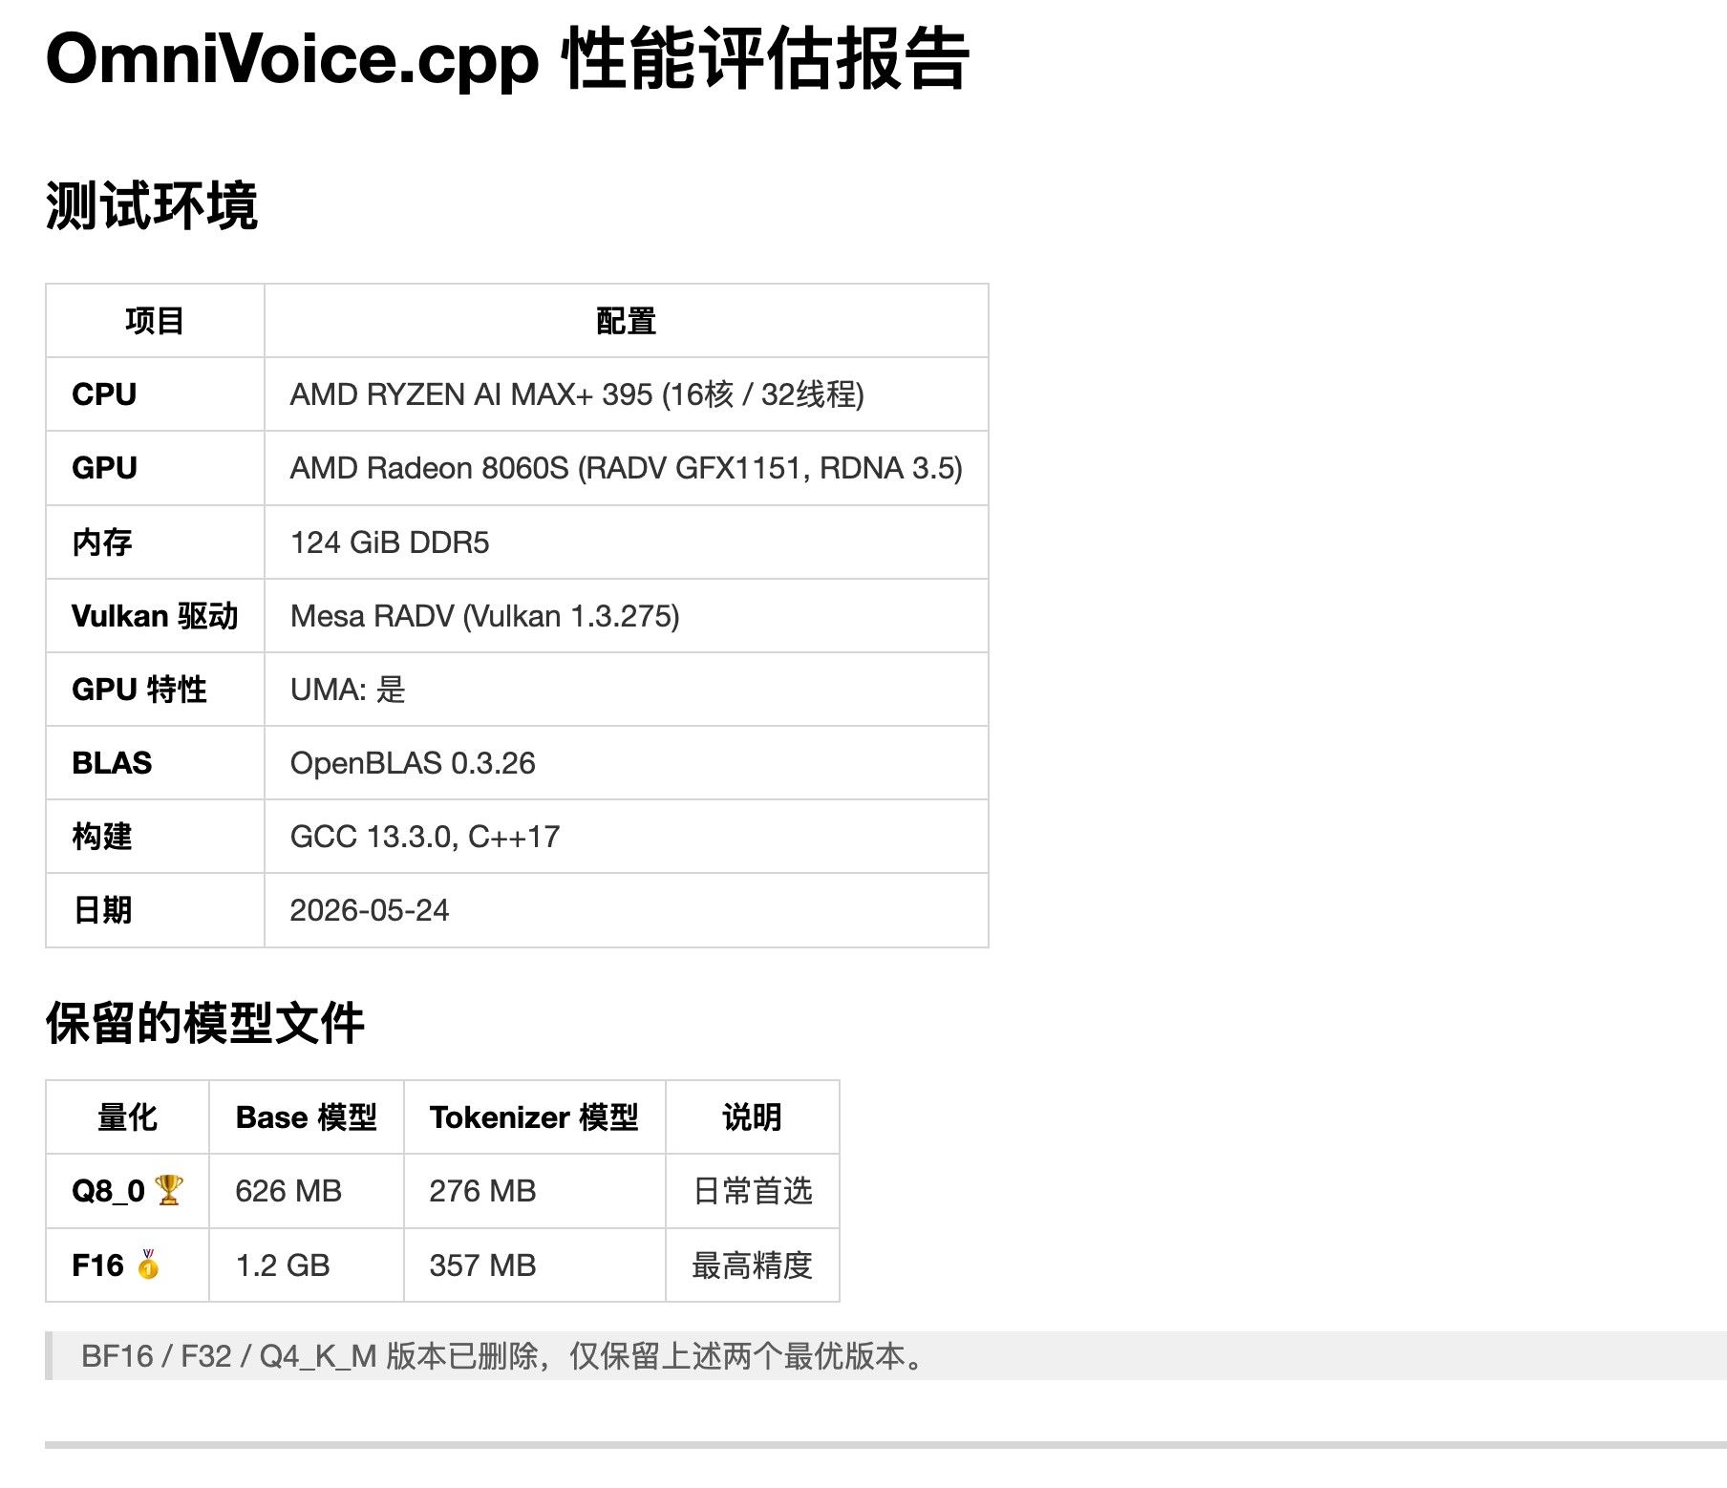1727x1488 pixels.
Task: Click the 'Vulkan 驱动' row label
Action: [x=155, y=616]
